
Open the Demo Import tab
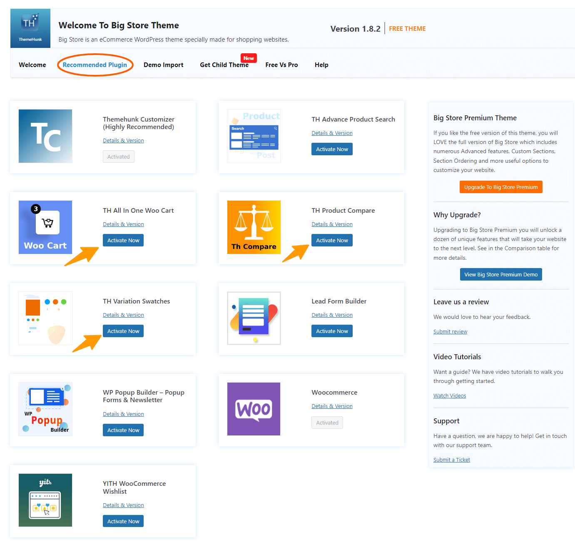(164, 65)
